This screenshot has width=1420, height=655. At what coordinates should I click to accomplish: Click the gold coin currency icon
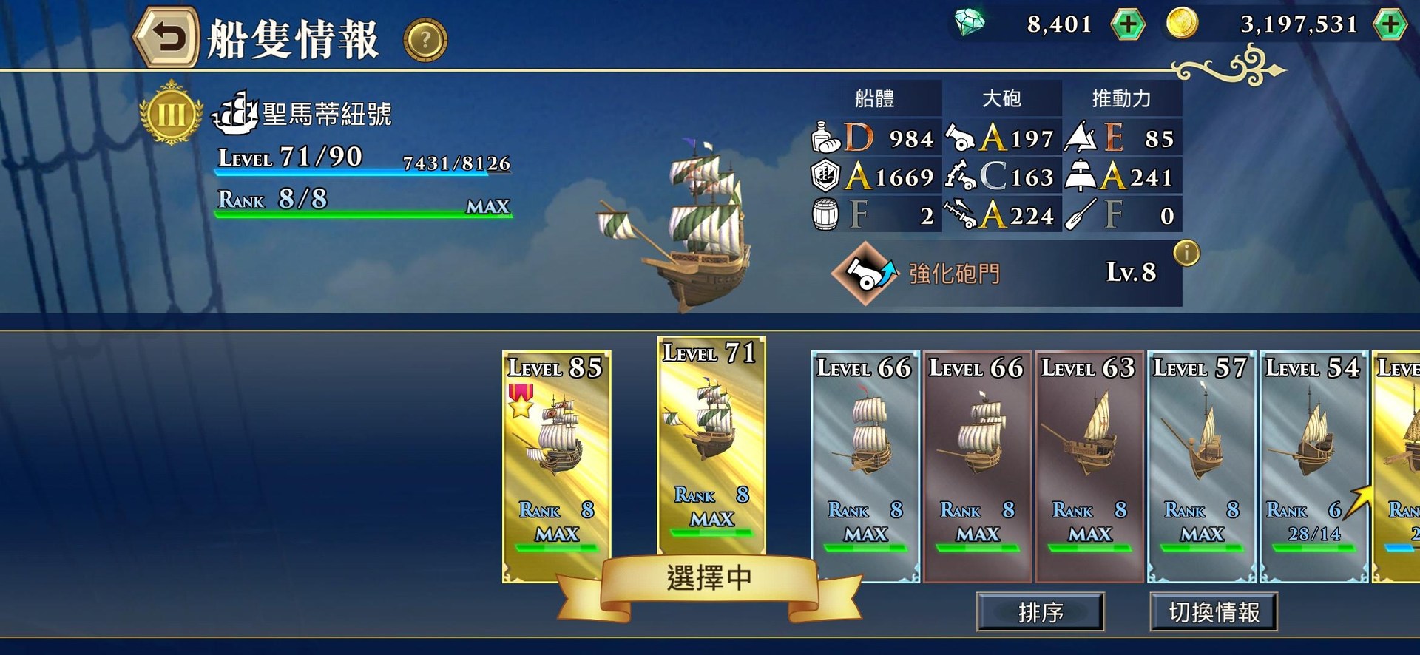click(1182, 23)
